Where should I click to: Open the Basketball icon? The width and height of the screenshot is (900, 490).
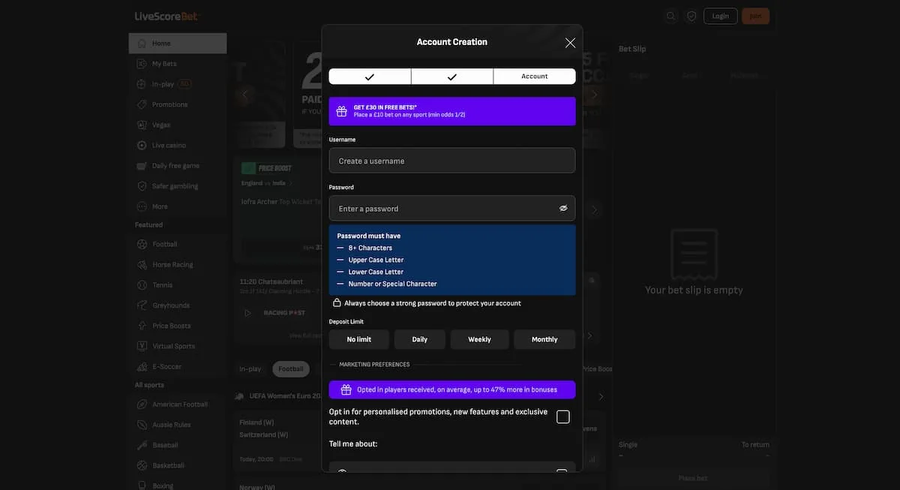click(x=142, y=465)
